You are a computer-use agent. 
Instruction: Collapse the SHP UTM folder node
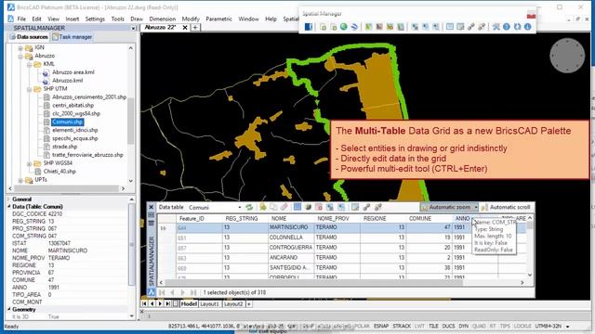coord(29,89)
